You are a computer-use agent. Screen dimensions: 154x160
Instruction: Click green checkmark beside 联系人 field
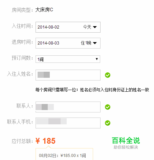tap(108, 107)
